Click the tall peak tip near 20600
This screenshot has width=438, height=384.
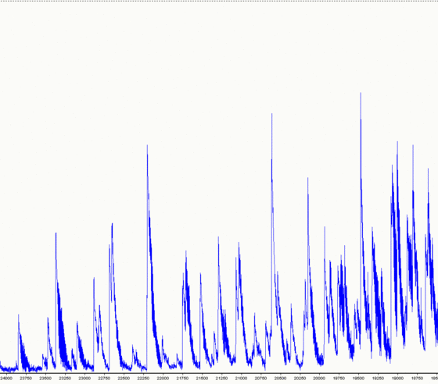[x=272, y=114]
